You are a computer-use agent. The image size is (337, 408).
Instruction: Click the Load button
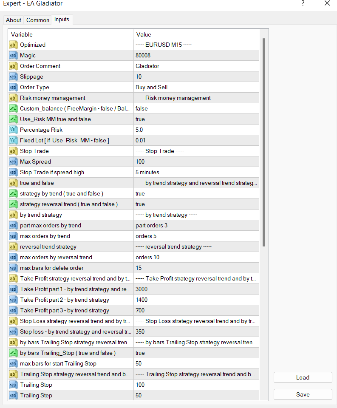point(303,377)
